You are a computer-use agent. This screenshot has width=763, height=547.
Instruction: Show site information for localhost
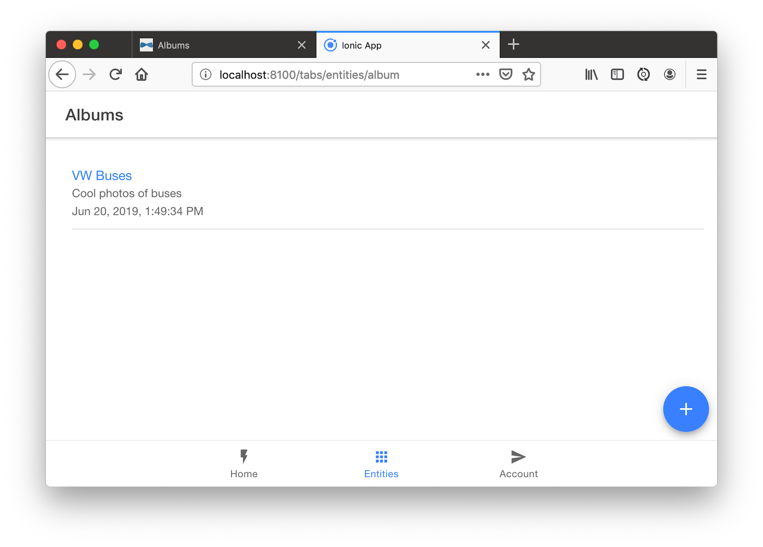206,75
